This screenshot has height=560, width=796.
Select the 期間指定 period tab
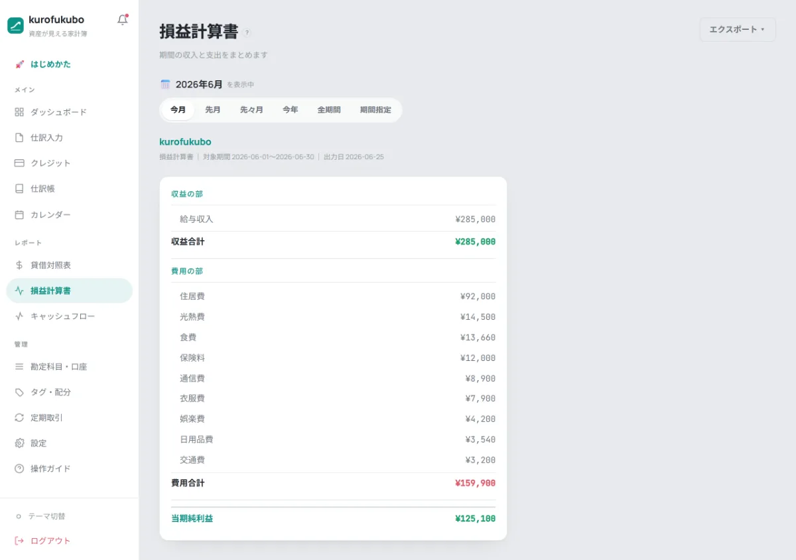[375, 110]
